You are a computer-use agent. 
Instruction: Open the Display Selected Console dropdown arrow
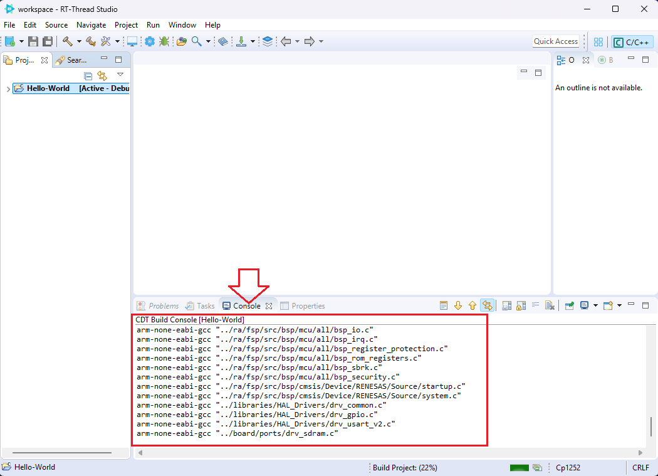pyautogui.click(x=595, y=305)
